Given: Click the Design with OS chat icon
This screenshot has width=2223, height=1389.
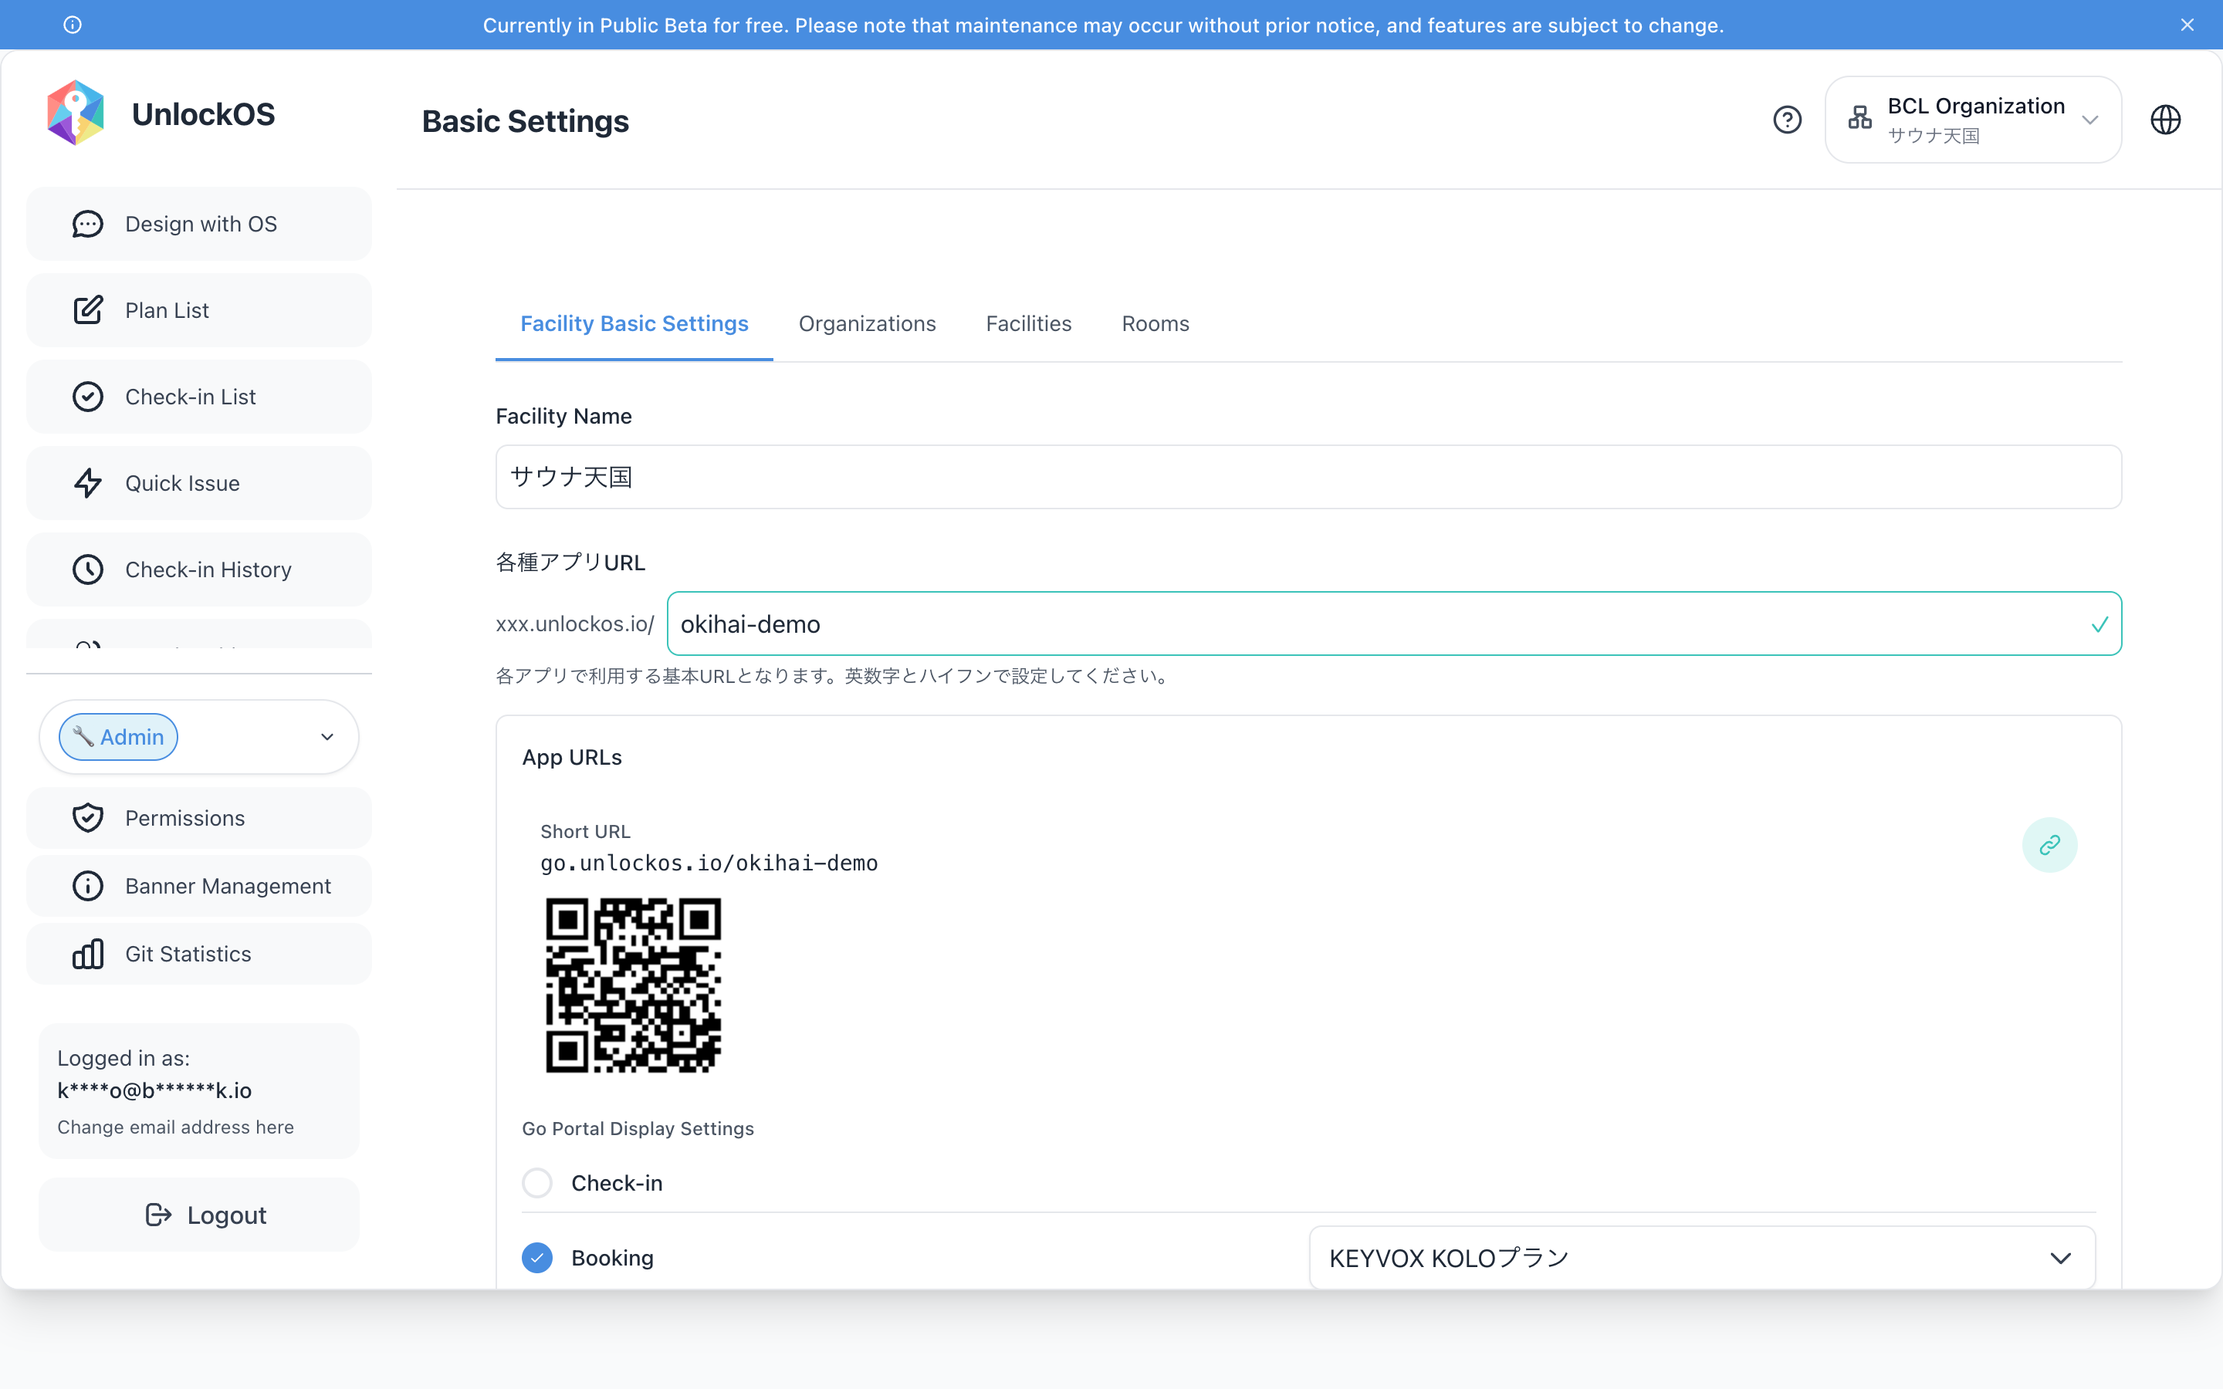Looking at the screenshot, I should [88, 224].
